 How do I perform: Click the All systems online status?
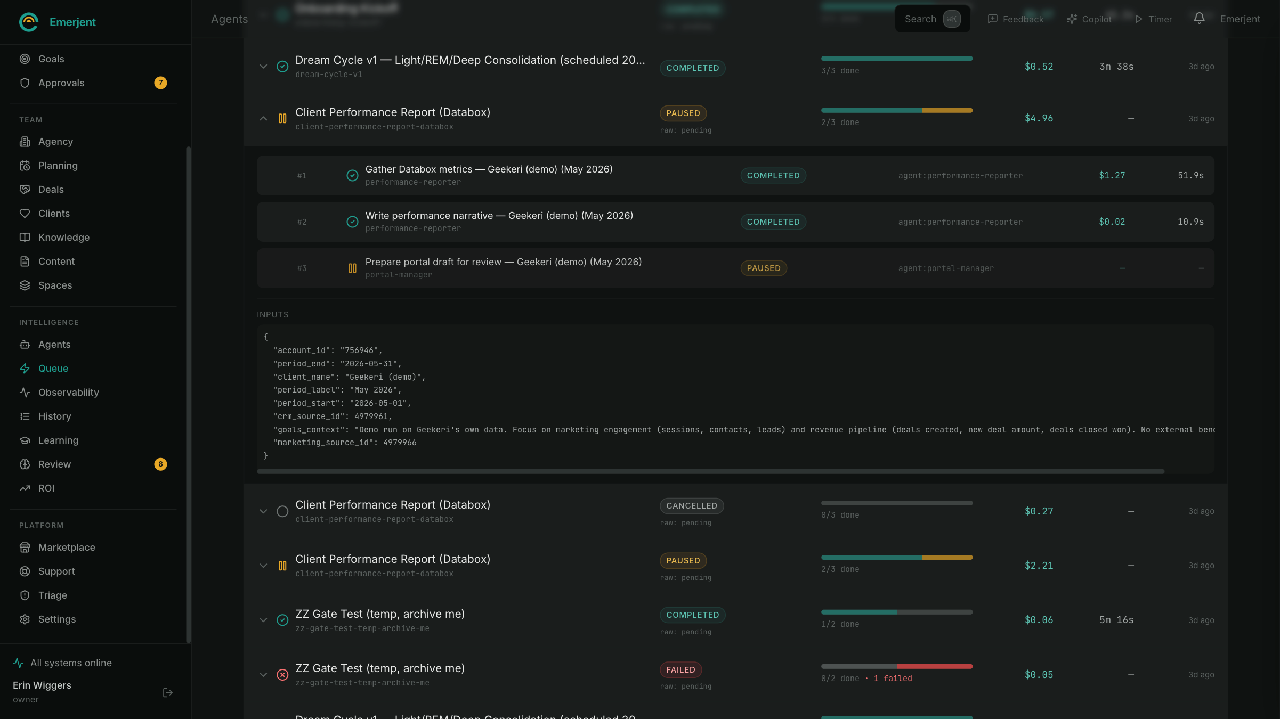(x=63, y=663)
